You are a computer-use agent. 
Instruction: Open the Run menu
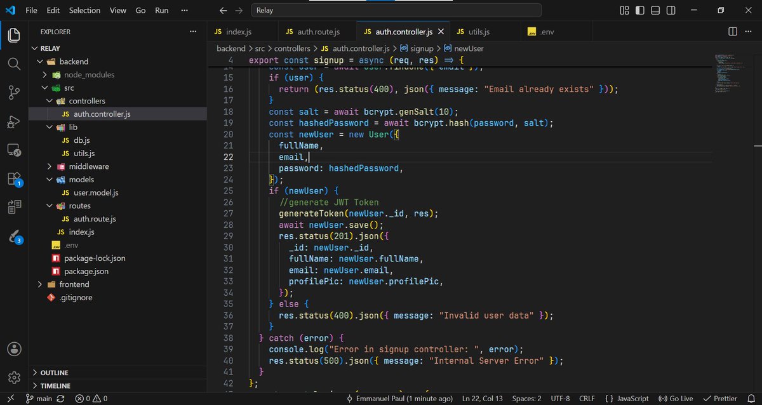coord(162,10)
